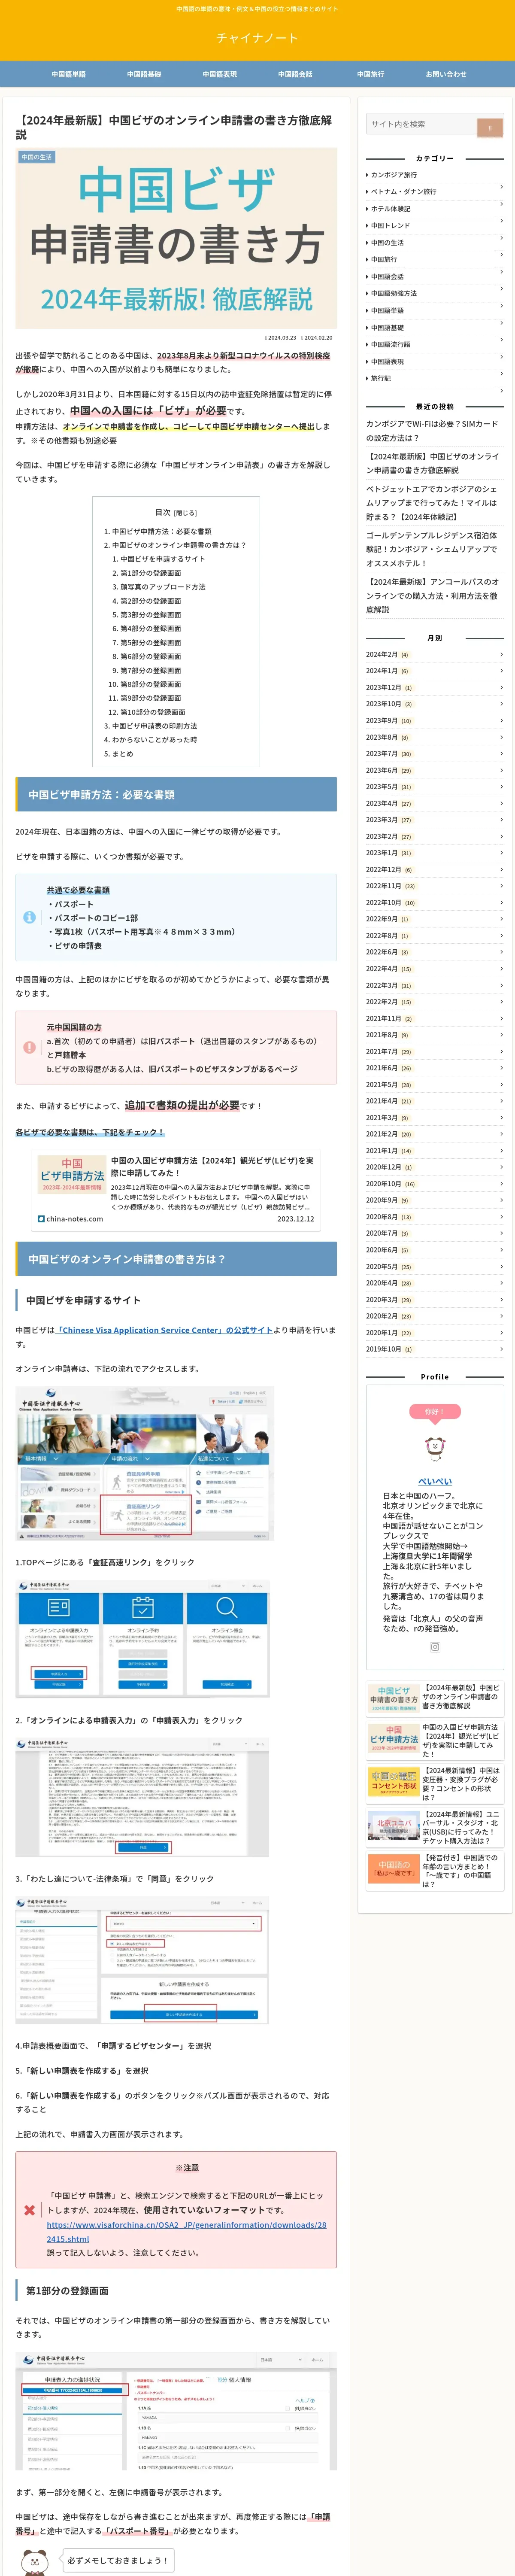The width and height of the screenshot is (515, 2576).
Task: Click the red exclamation icon in former Chinese nationals box
Action: 30,1047
